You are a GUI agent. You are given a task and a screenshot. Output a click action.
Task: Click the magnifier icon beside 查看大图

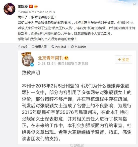point(33,47)
